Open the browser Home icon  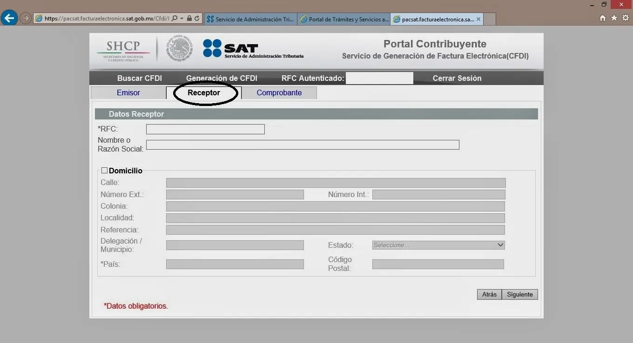pyautogui.click(x=603, y=18)
